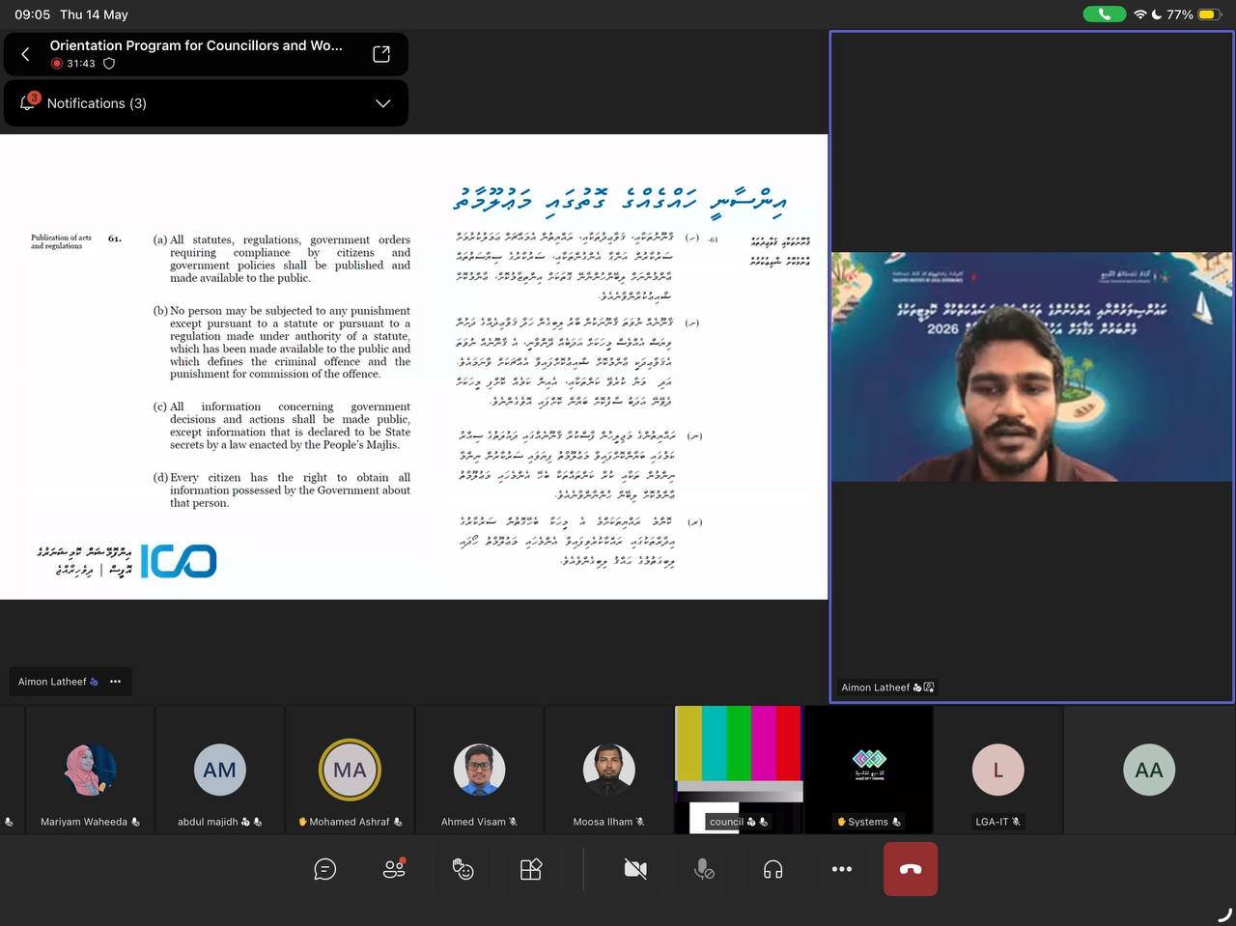Select Mariyam Waheeda's participant tile
The height and width of the screenshot is (926, 1236).
point(91,770)
